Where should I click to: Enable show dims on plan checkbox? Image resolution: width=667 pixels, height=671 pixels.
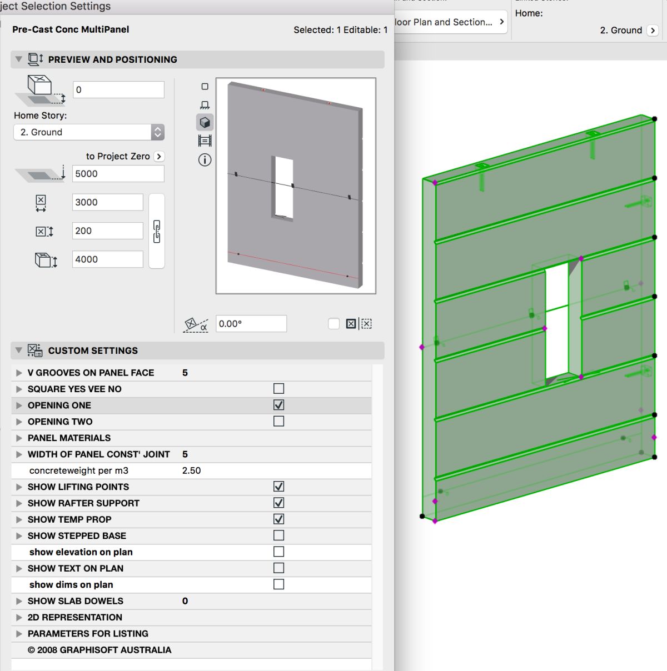click(279, 584)
